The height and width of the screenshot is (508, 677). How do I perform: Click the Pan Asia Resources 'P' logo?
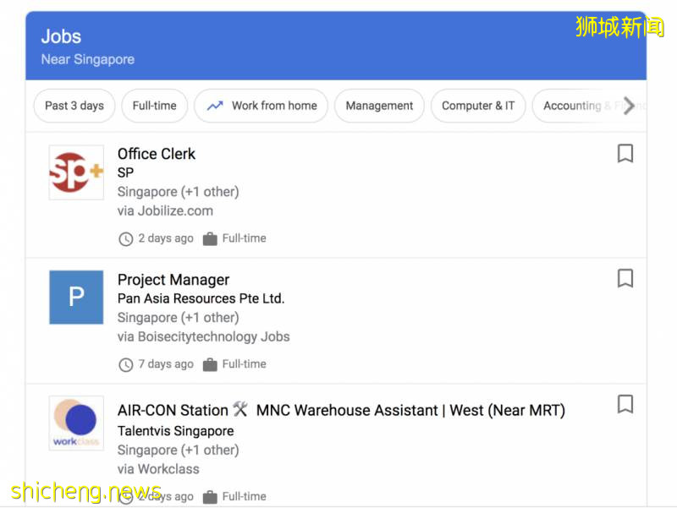[76, 298]
